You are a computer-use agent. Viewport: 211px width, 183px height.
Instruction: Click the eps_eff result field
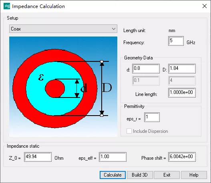(113, 157)
